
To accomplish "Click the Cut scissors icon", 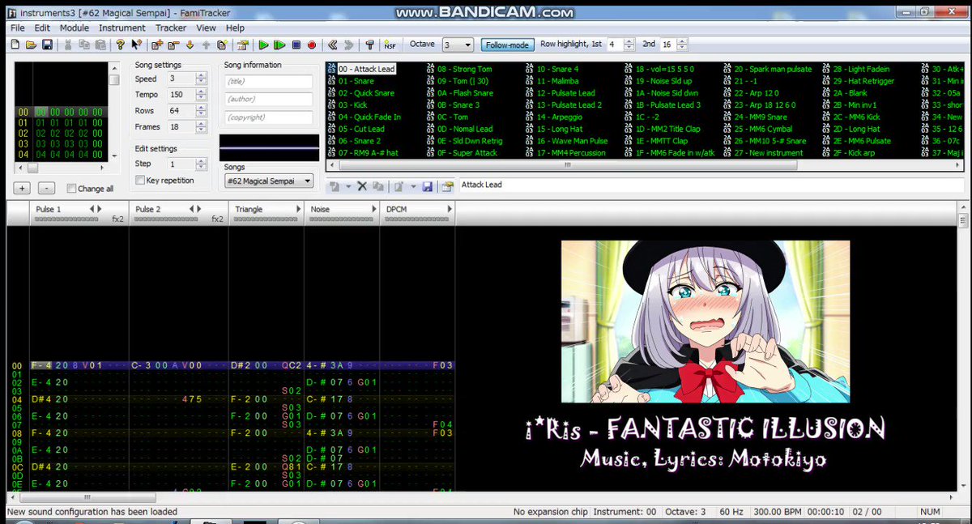I will [x=68, y=45].
